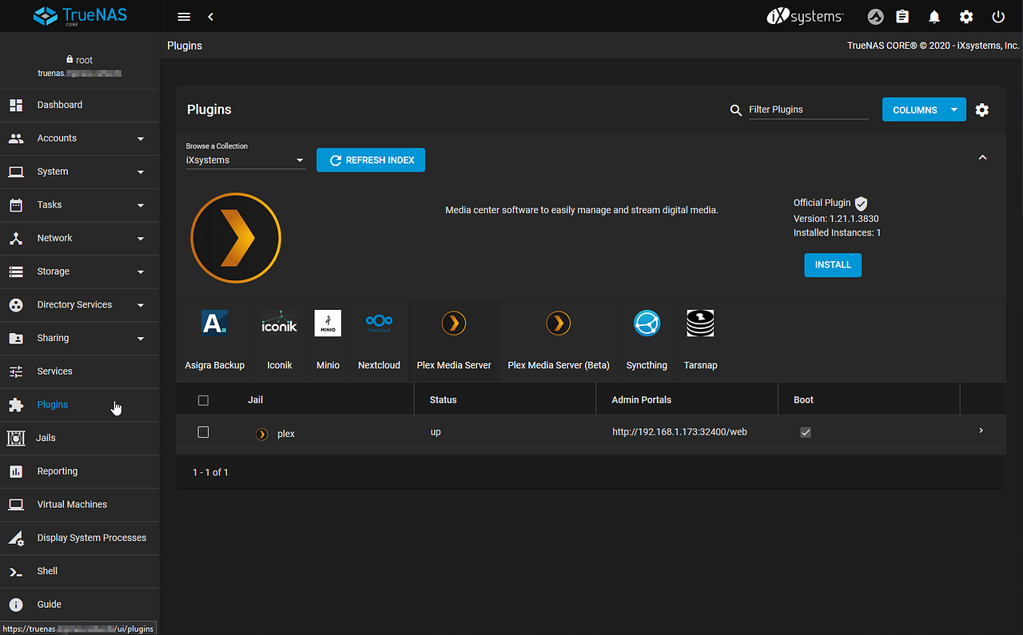The height and width of the screenshot is (635, 1023).
Task: Open the system settings gear in the top bar
Action: pyautogui.click(x=965, y=16)
